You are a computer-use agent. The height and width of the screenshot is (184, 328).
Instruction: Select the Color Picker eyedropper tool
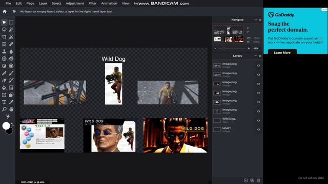[11, 102]
